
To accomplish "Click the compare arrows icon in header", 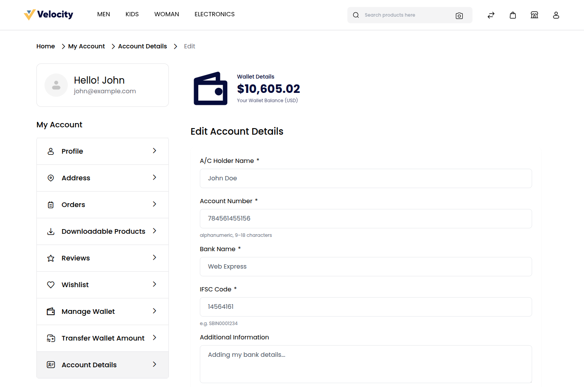I will pos(491,15).
